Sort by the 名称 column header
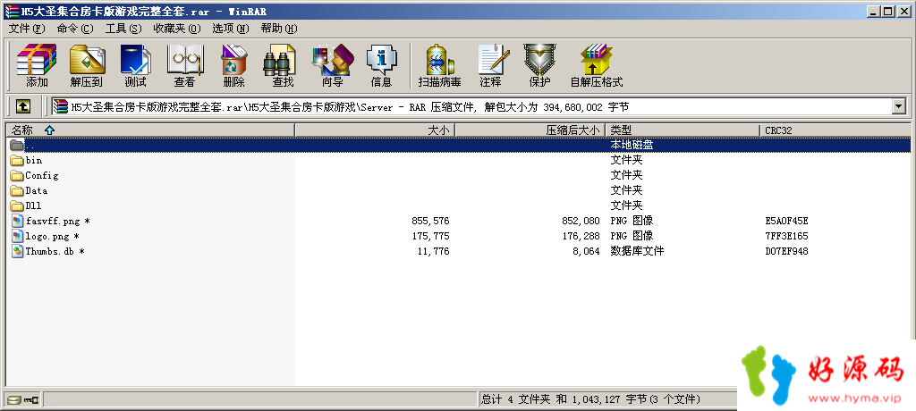 pyautogui.click(x=149, y=130)
